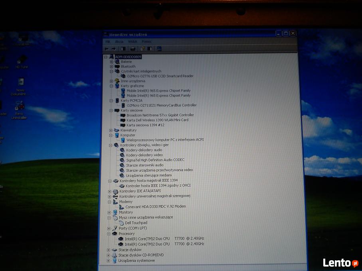Select Kontrolery dźwięku, wideo i gier
The image size is (362, 271).
coord(144,145)
